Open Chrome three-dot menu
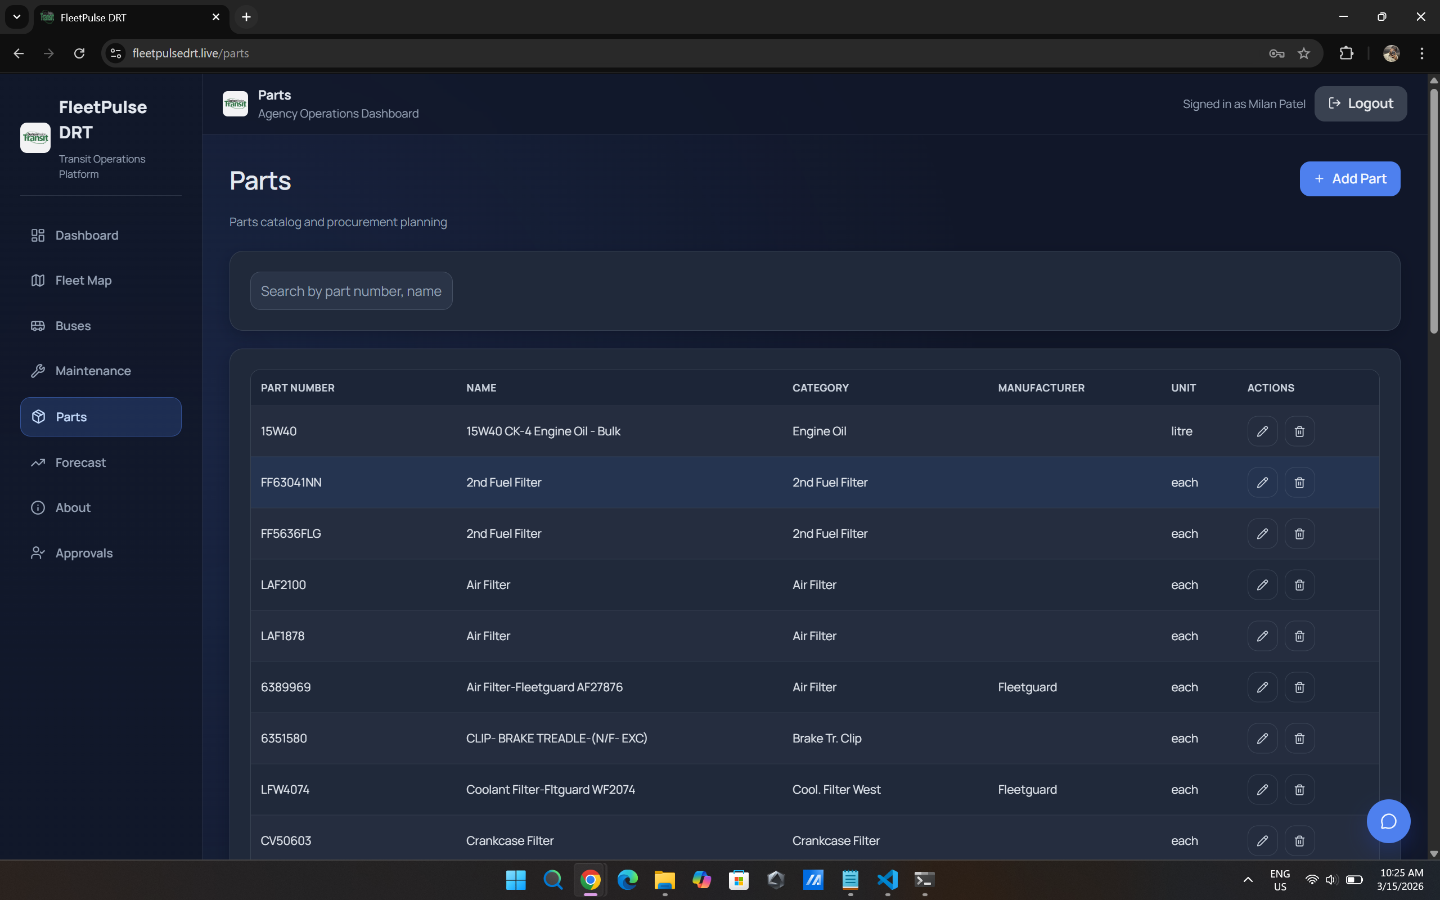Screen dimensions: 1440x900 coord(1421,53)
